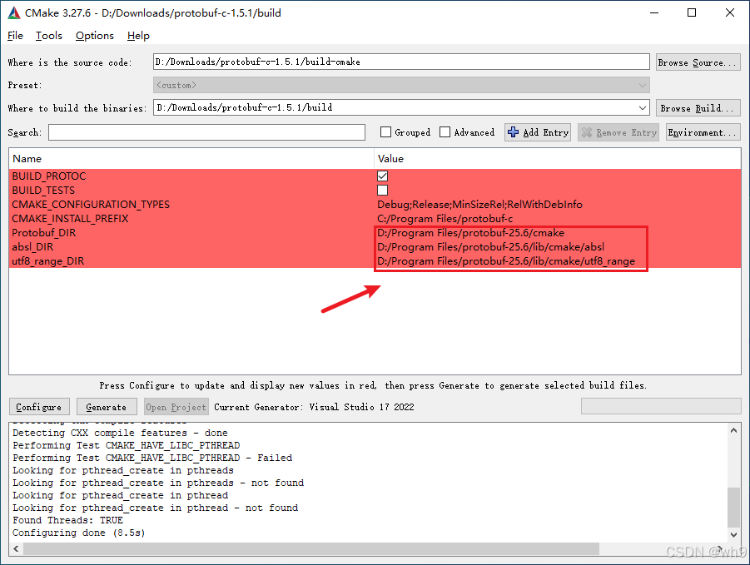Open the File menu

(15, 36)
